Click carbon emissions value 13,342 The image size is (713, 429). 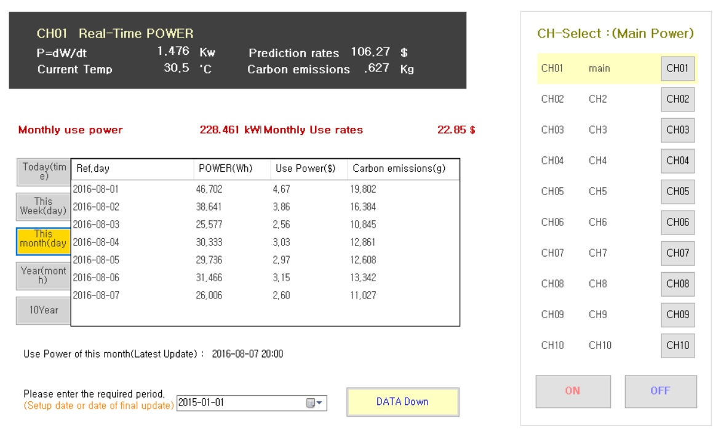(x=363, y=278)
